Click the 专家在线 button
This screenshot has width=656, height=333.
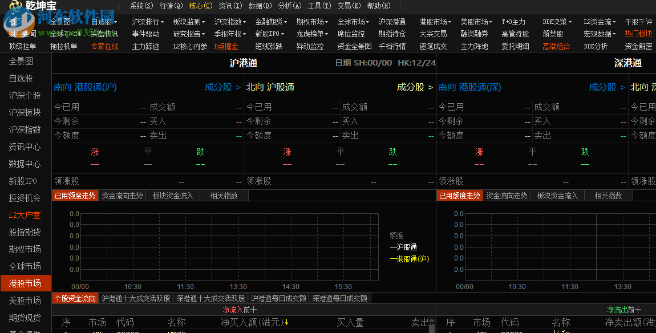pyautogui.click(x=104, y=46)
